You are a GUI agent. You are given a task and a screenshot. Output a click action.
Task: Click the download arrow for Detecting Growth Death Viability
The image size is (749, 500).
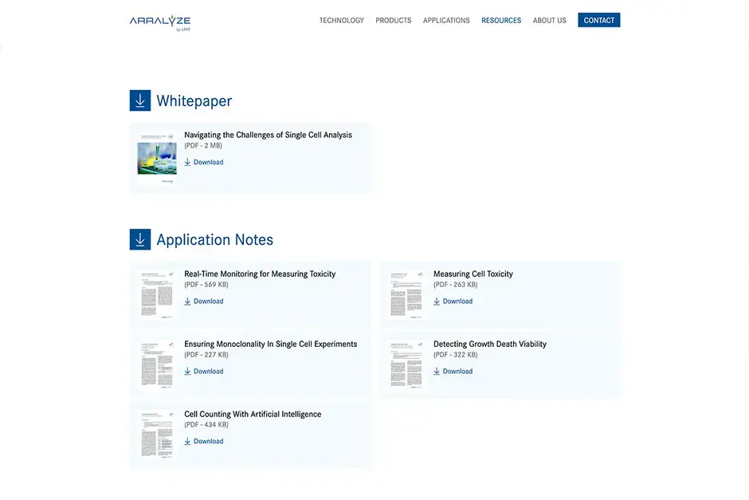[x=437, y=371]
